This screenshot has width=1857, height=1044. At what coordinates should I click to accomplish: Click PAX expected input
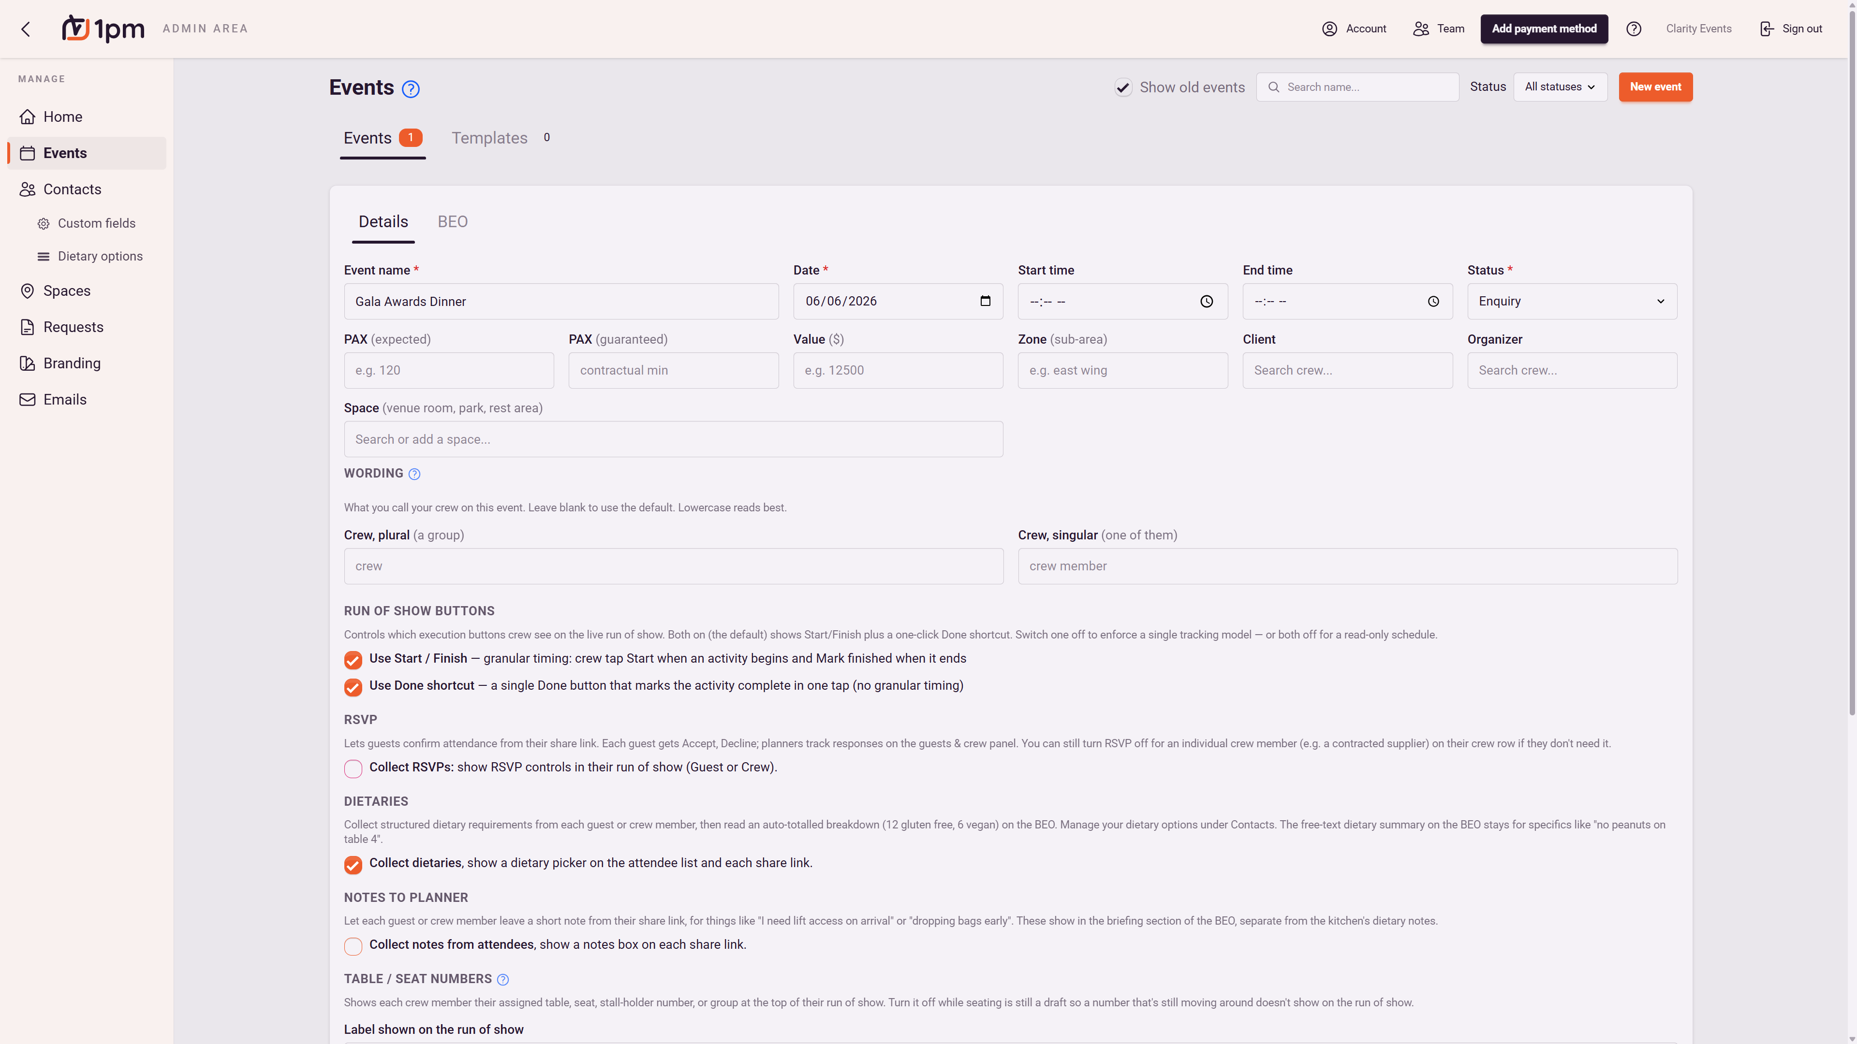click(x=448, y=370)
